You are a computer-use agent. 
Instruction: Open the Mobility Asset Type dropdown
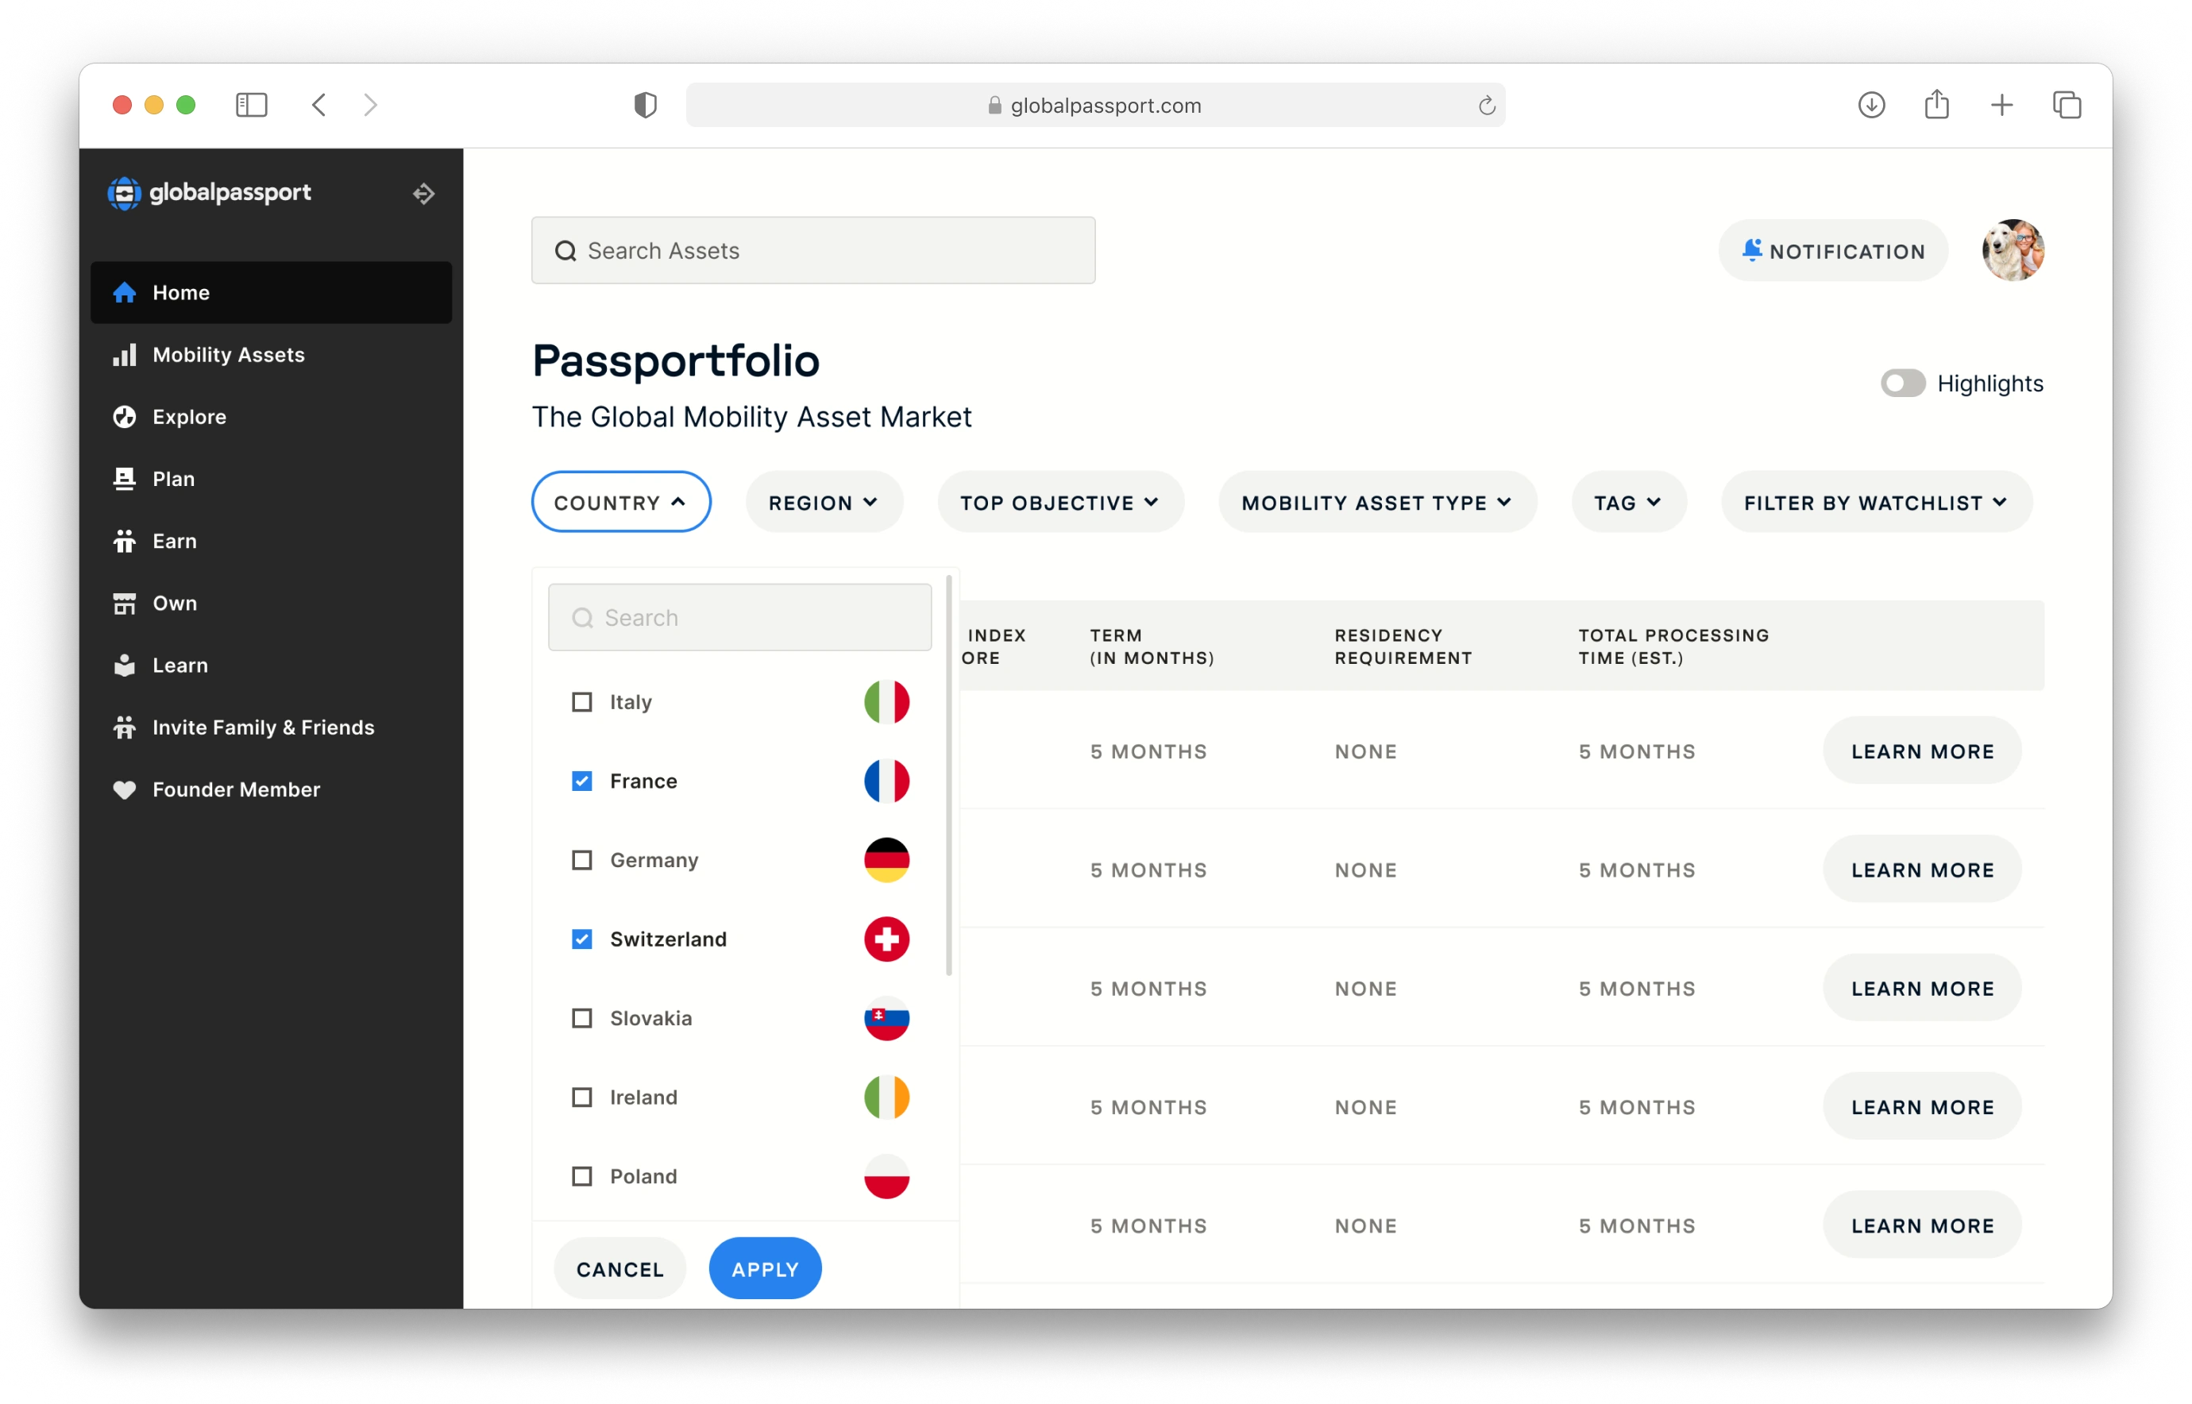click(x=1377, y=503)
